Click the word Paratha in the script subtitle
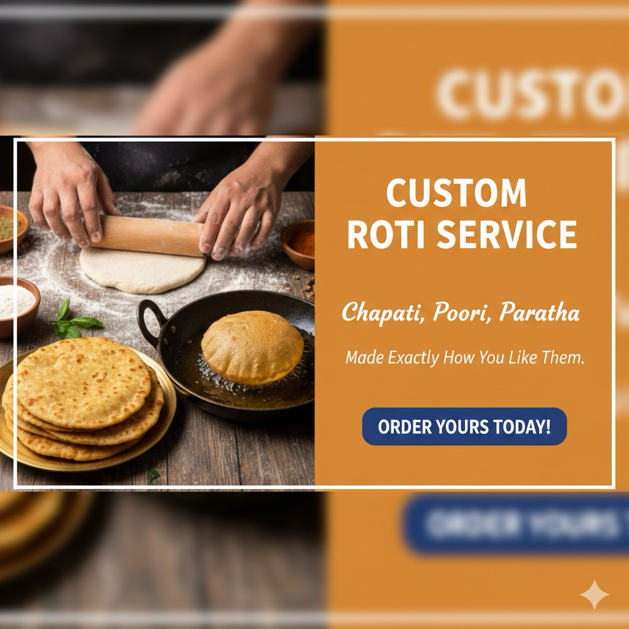Image resolution: width=629 pixels, height=629 pixels. point(539,311)
